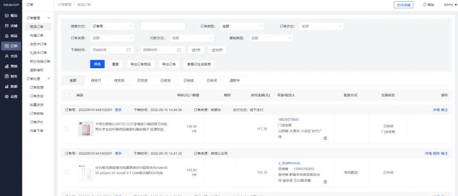458x196 pixels.
Task: Click 访问店铺 button
Action: coord(403,5)
